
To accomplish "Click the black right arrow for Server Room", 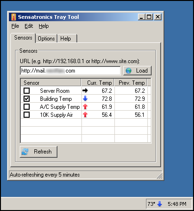I will [85, 90].
